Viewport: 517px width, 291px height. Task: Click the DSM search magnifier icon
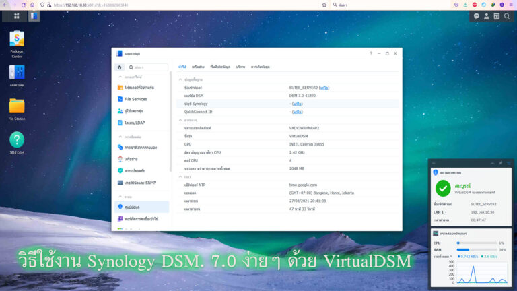506,15
